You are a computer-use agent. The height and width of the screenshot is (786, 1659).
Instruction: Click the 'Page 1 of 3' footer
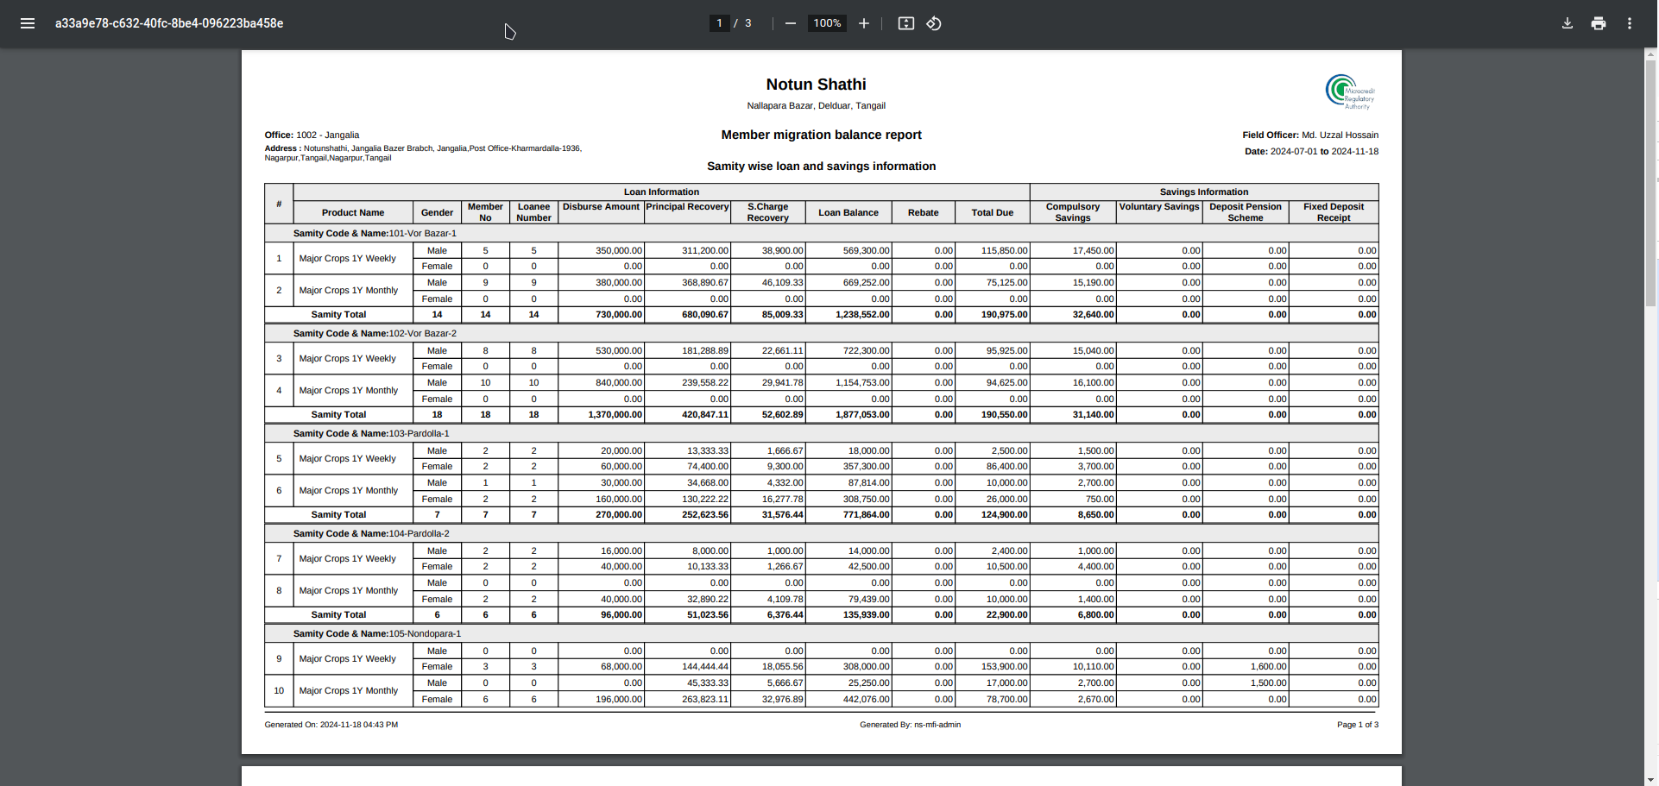tap(1358, 725)
